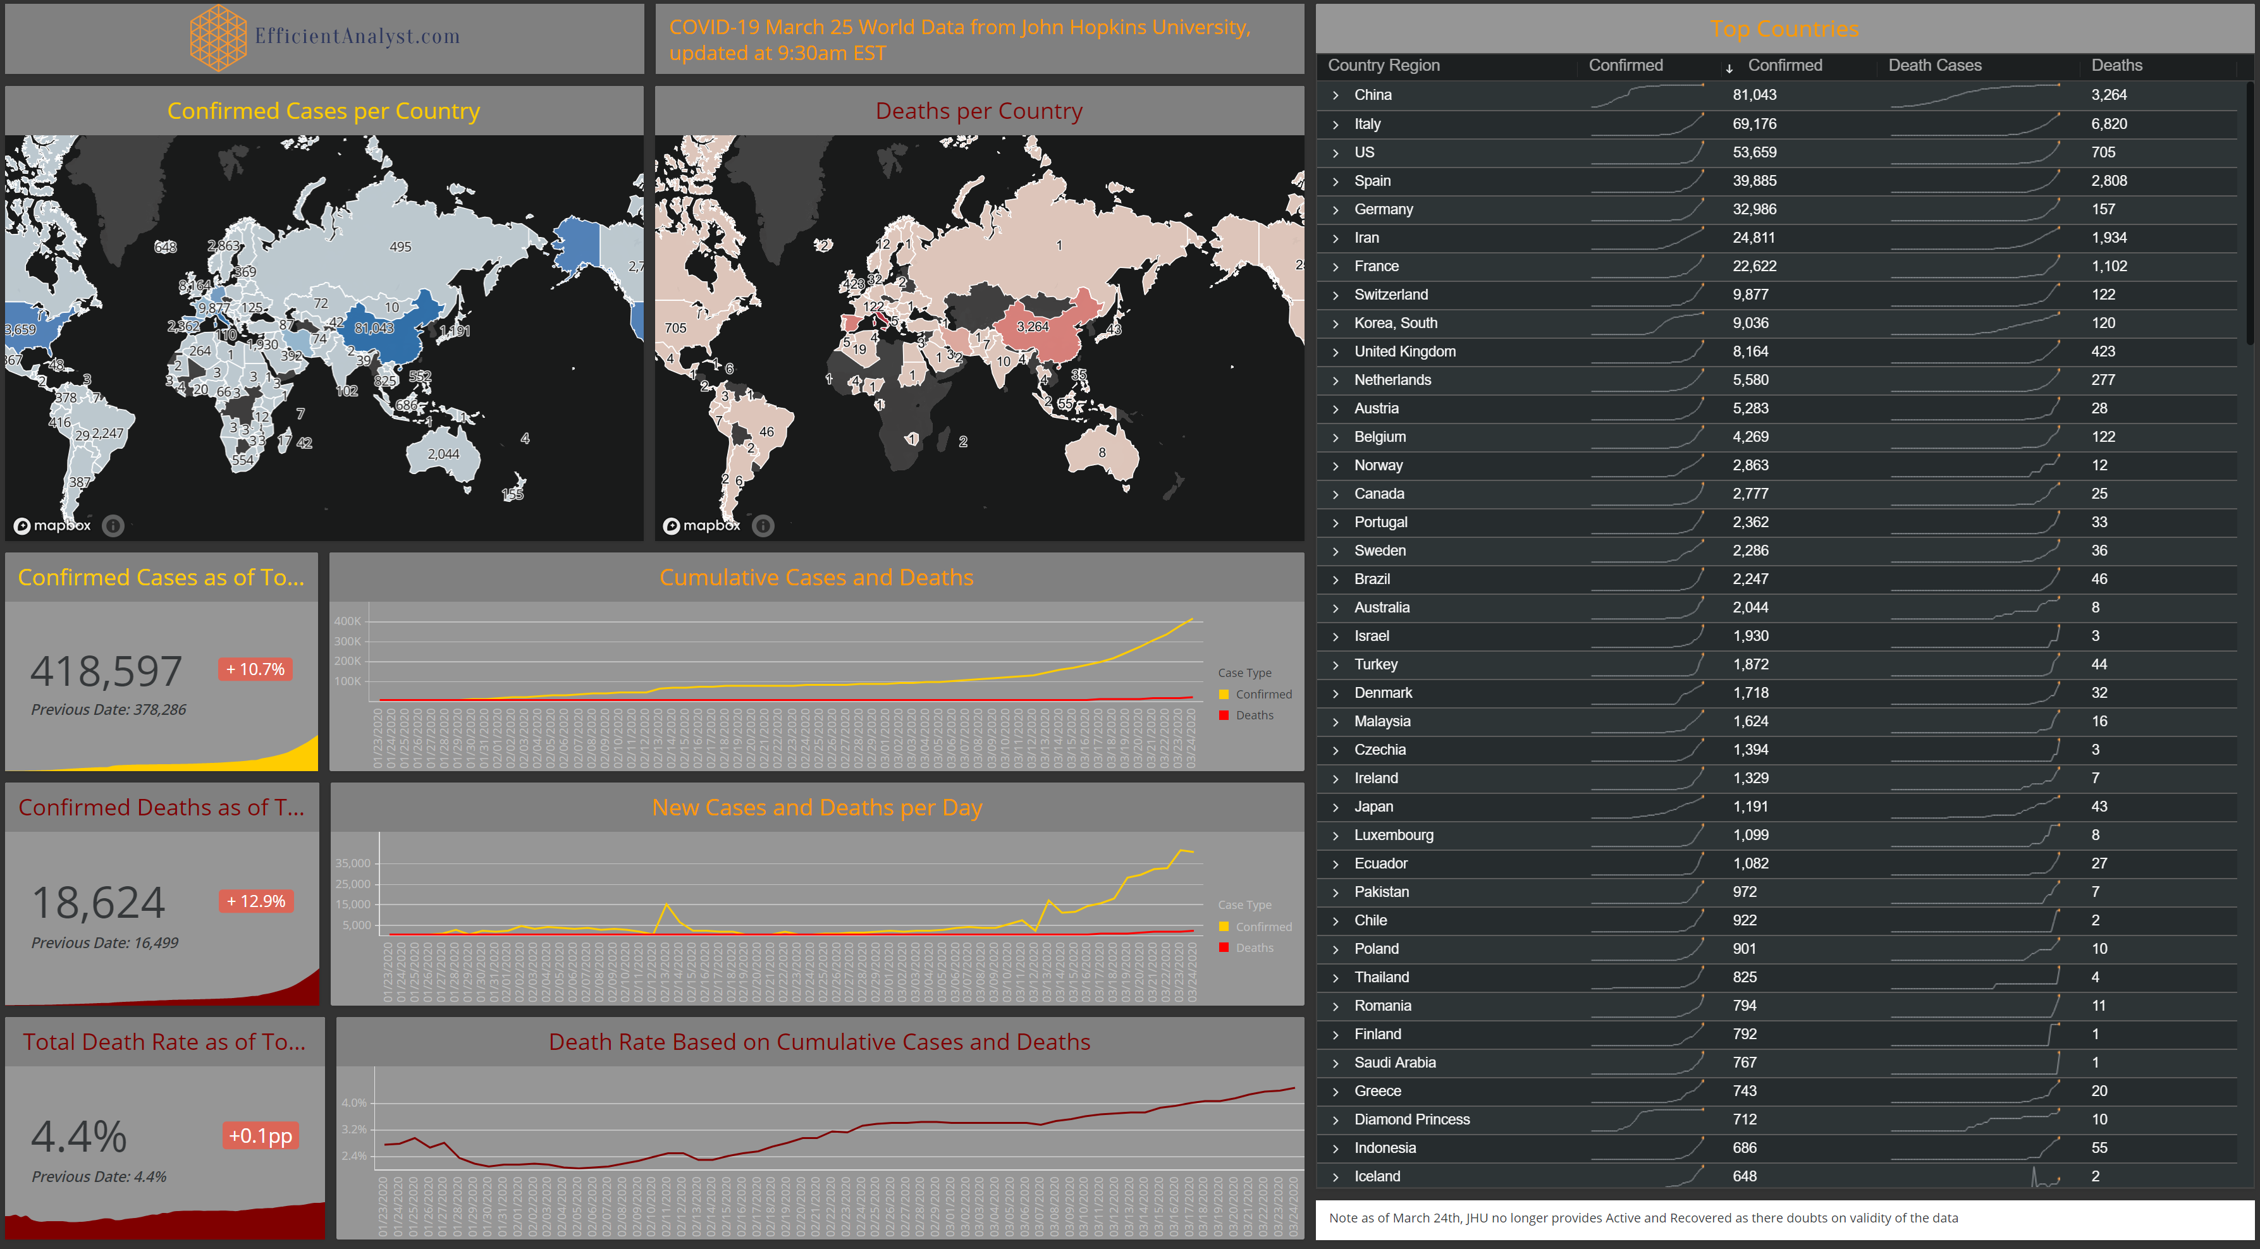Expand the Korea, South row
The width and height of the screenshot is (2260, 1249).
click(x=1336, y=323)
